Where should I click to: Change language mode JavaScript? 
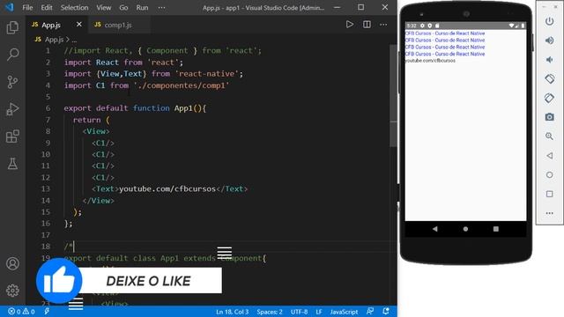[x=344, y=312]
